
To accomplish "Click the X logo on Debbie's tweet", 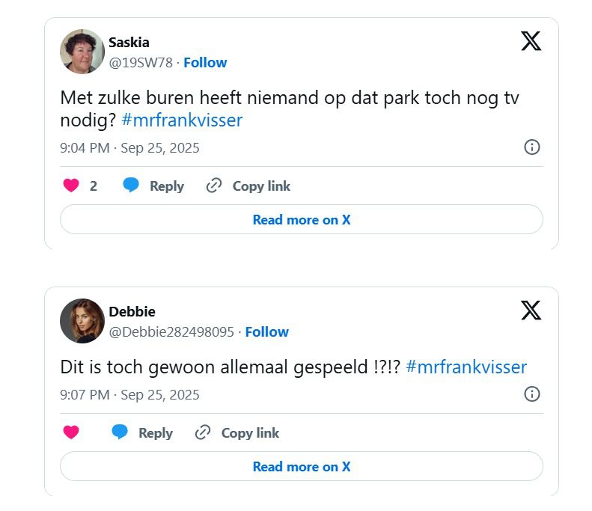I will point(531,310).
